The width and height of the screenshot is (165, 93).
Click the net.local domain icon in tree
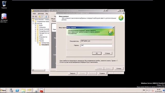click(x=36, y=24)
